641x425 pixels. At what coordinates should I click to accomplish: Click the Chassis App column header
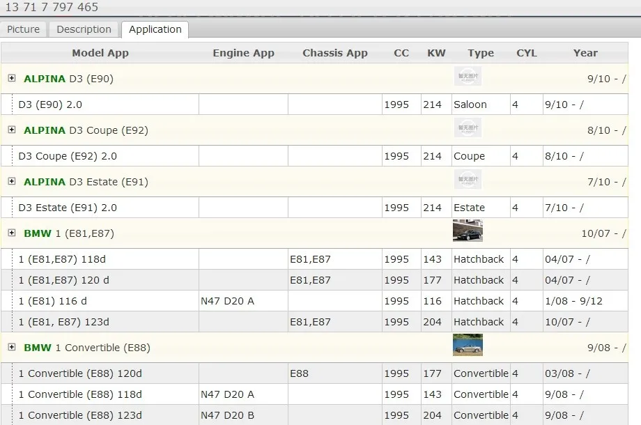335,53
